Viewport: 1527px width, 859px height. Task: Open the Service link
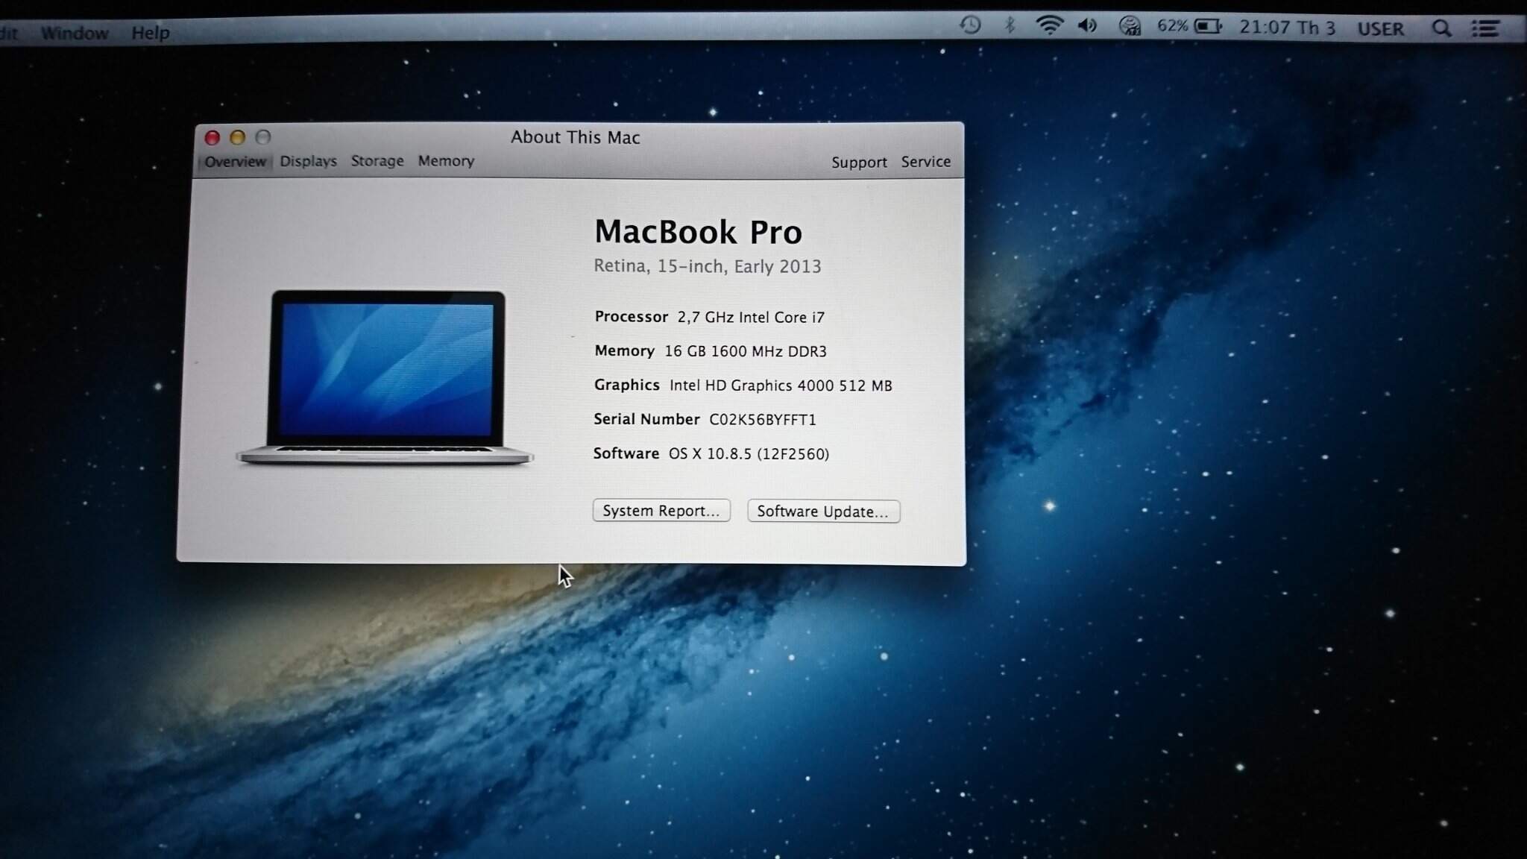tap(925, 162)
